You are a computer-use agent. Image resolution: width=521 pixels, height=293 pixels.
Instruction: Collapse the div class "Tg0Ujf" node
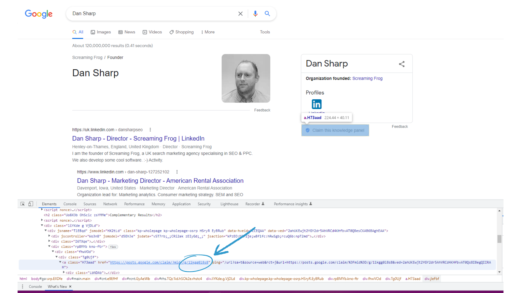pyautogui.click(x=57, y=257)
